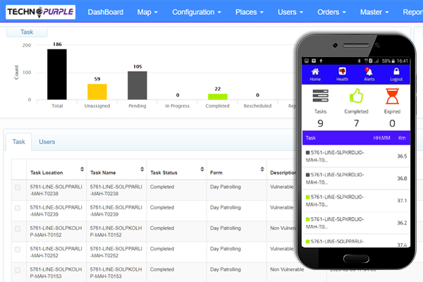Click the TechnoPurple logo

pos(40,12)
